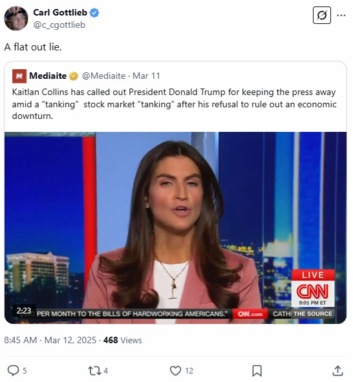353x382 pixels.
Task: Share the post via upload icon
Action: click(x=337, y=370)
